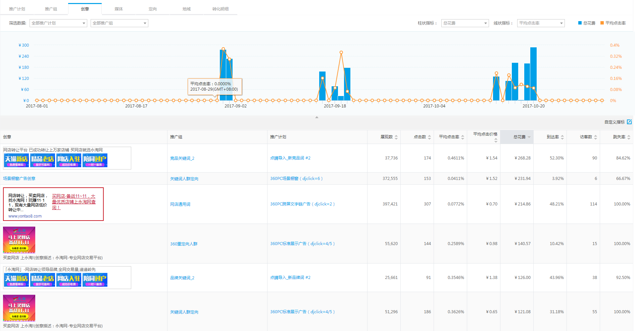Open the 线状指标 平均点击率 dropdown

pos(541,23)
